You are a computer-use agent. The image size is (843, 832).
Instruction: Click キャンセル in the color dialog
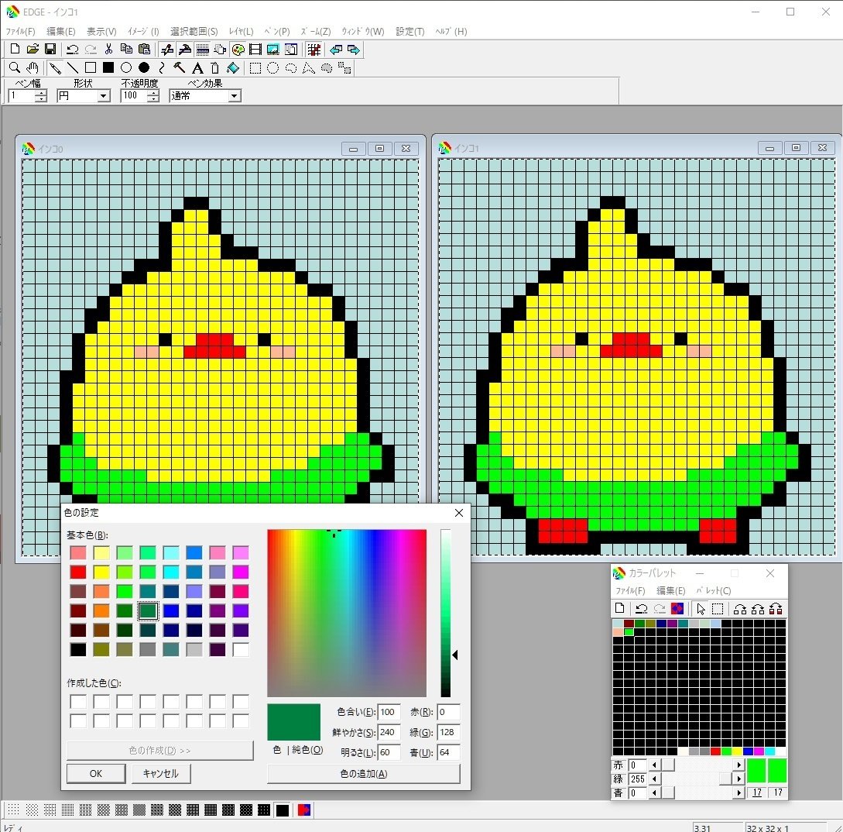160,773
